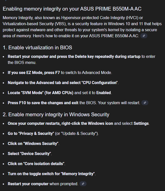Image resolution: width=165 pixels, height=191 pixels.
Task: Click the "Windows Security" bullet item
Action: [x=33, y=143]
